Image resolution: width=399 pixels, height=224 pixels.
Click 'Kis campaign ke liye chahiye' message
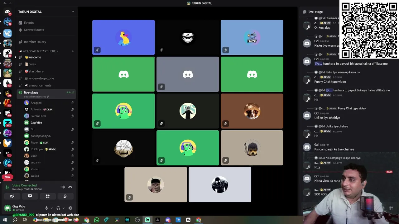coord(334,149)
